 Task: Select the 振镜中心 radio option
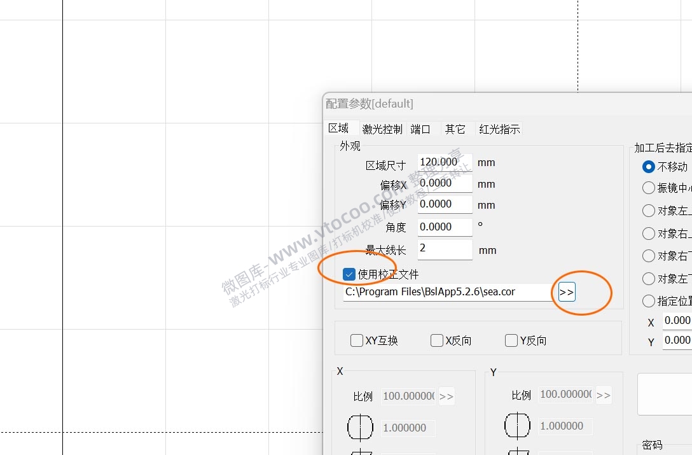click(x=648, y=188)
